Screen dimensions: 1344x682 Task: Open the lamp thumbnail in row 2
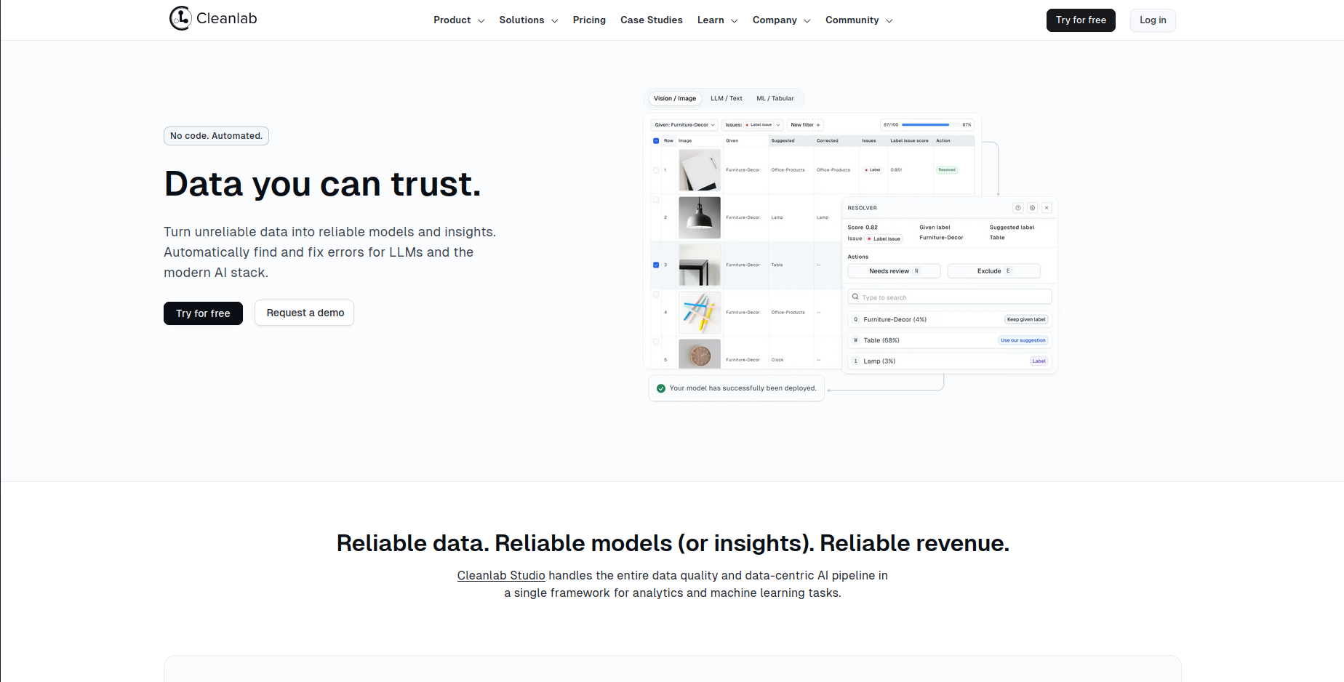pos(700,217)
